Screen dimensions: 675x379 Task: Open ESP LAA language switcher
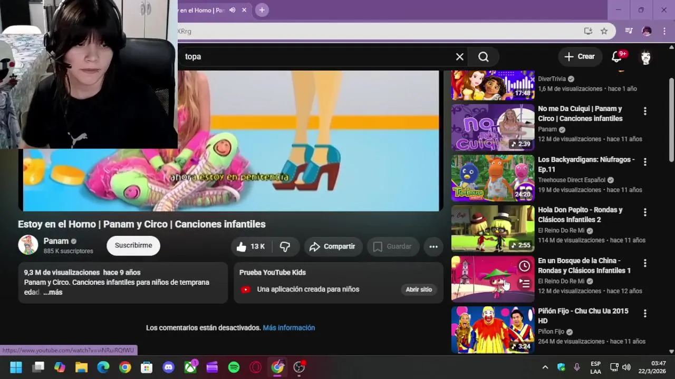(595, 367)
